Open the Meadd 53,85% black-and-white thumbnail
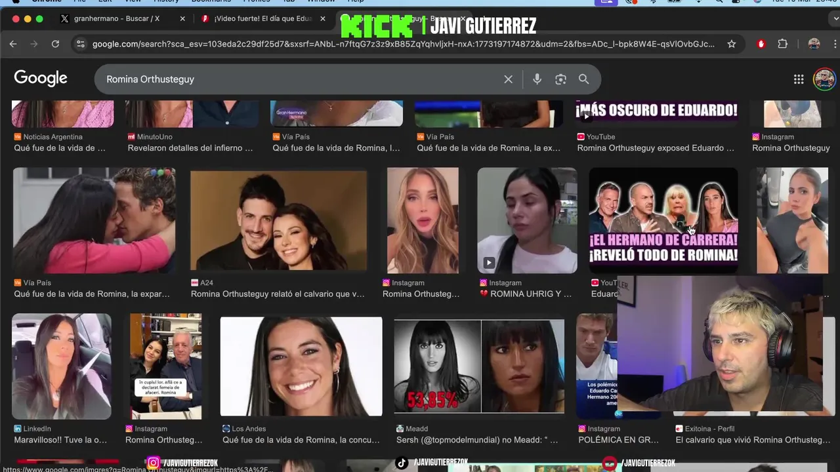This screenshot has height=472, width=840. click(x=479, y=366)
